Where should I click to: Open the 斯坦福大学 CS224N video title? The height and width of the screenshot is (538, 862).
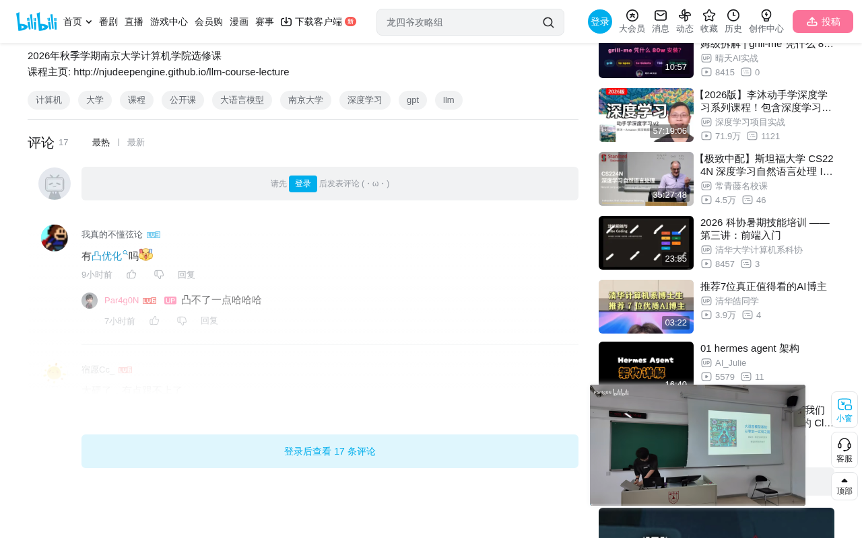767,165
